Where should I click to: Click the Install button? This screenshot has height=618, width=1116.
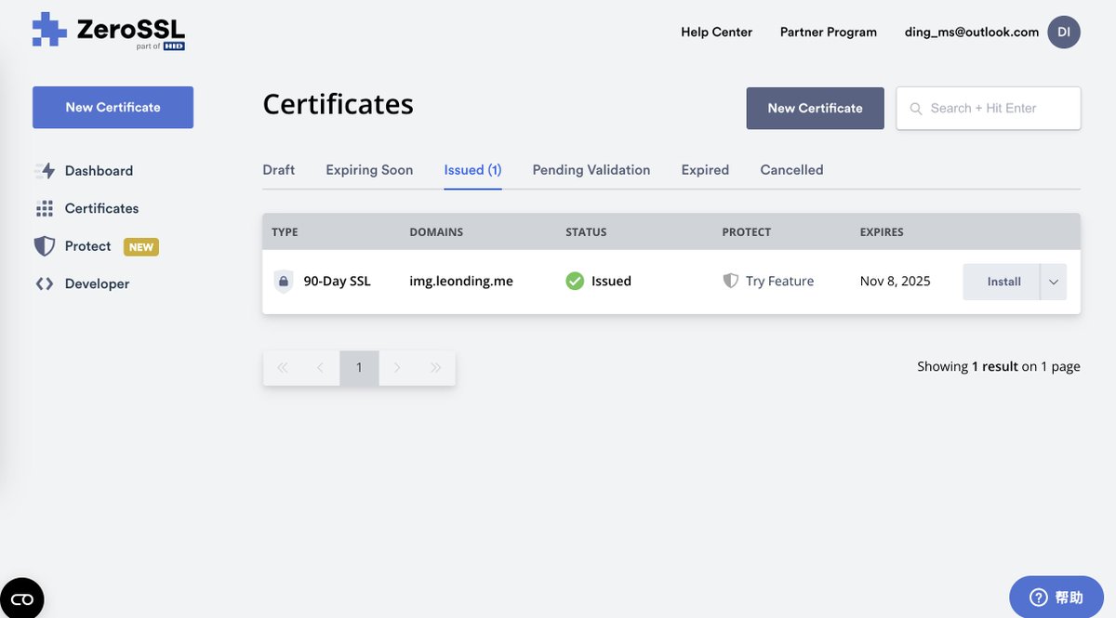1002,282
